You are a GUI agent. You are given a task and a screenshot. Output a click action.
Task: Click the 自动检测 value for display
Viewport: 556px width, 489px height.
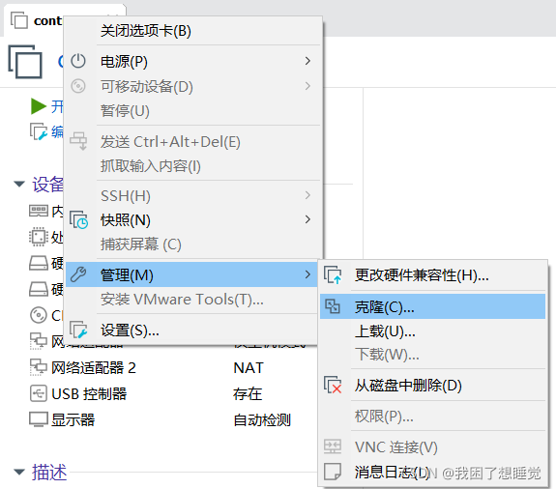(262, 420)
